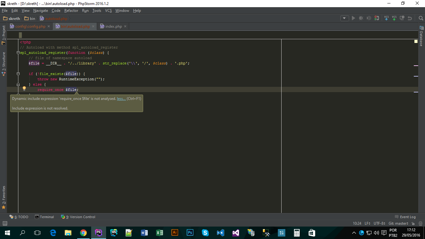Open Calculator from the taskbar
The height and width of the screenshot is (239, 425).
click(x=297, y=232)
